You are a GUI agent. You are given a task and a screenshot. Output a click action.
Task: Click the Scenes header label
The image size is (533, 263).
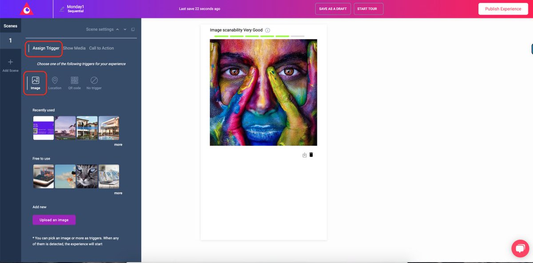coord(11,26)
